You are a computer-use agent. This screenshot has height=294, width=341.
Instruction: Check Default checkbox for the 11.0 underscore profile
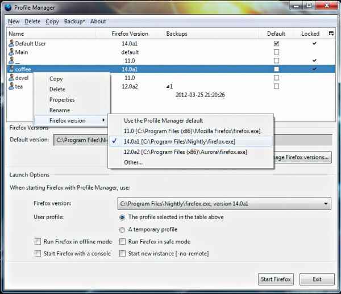[x=276, y=61]
